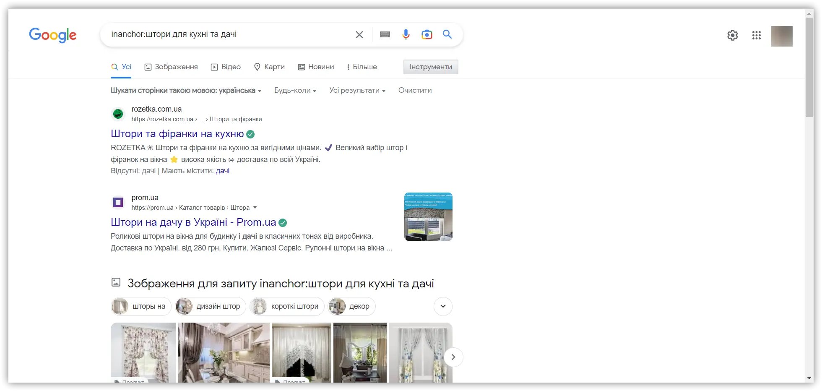Select the Усі tab

click(121, 67)
